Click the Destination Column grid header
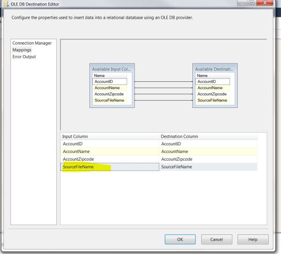The height and width of the screenshot is (254, 281). coord(208,136)
